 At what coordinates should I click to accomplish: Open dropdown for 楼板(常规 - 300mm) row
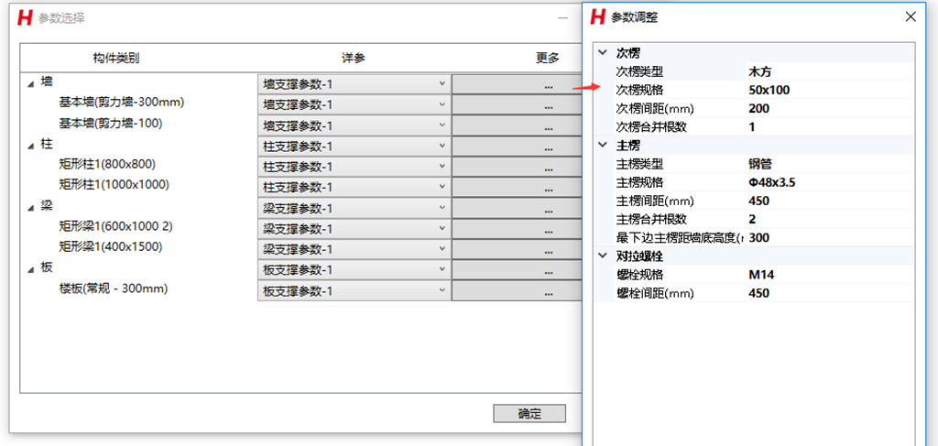click(x=442, y=290)
